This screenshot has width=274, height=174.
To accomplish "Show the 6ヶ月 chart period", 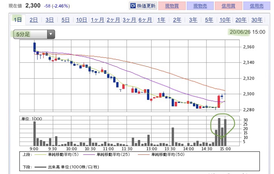I will pos(145,20).
